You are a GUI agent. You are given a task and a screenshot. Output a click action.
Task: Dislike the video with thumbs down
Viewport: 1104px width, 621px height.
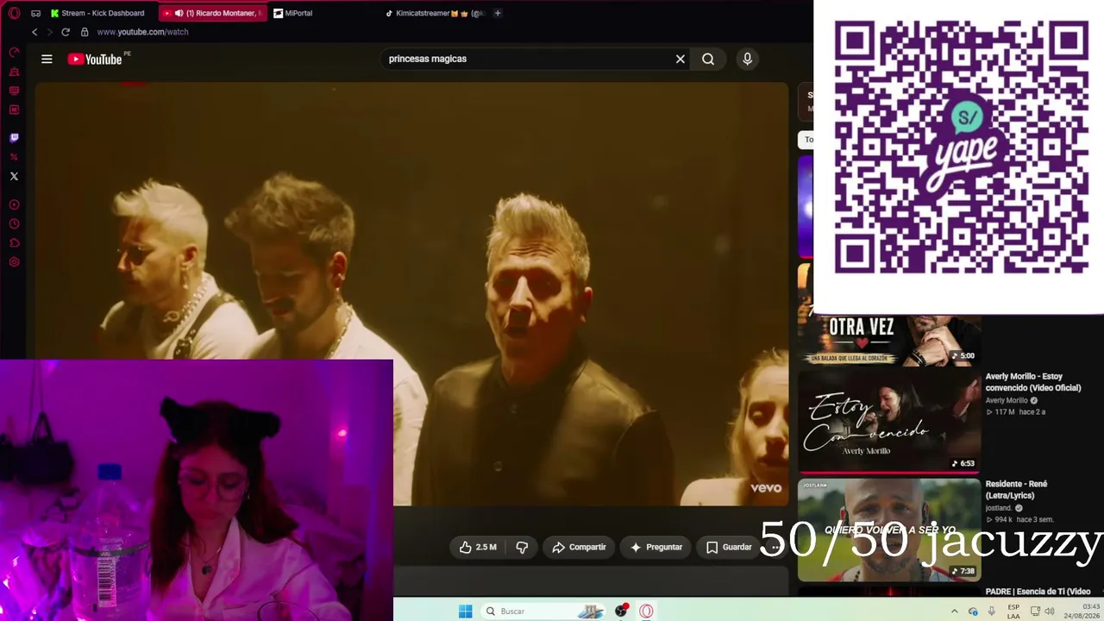[522, 547]
